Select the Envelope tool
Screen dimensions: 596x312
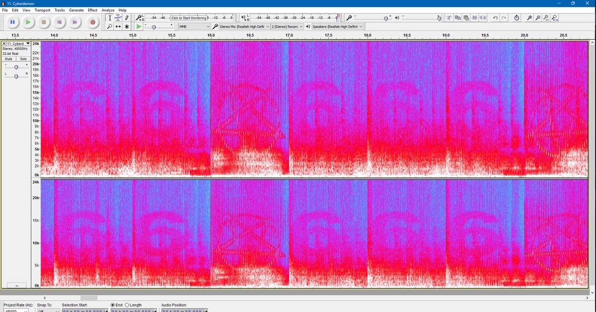pos(118,18)
